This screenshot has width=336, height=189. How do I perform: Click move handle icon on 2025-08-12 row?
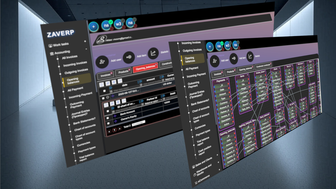point(113,96)
